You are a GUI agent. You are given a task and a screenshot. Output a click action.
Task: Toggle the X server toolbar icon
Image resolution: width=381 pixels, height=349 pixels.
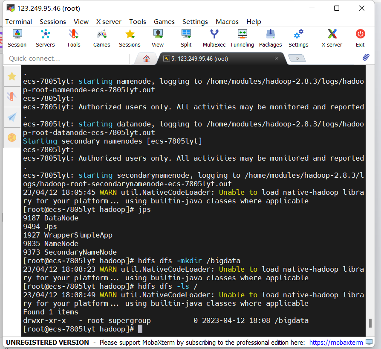tap(332, 38)
